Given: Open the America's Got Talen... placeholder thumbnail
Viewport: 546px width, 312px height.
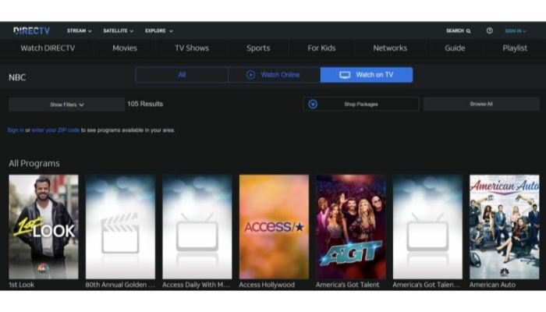Looking at the screenshot, I should coord(427,227).
